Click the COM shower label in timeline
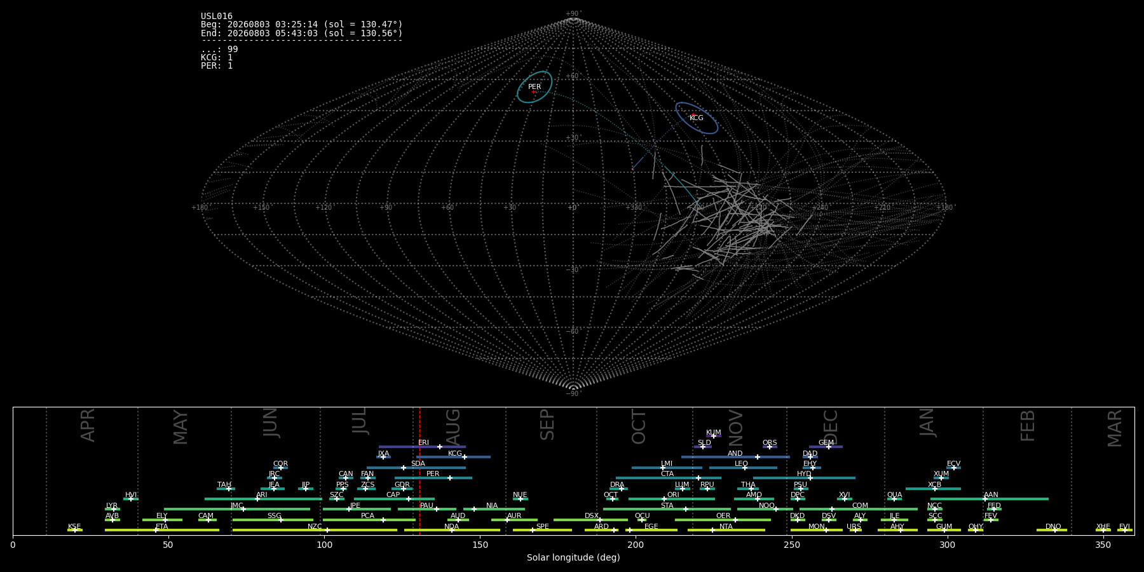 pos(860,506)
